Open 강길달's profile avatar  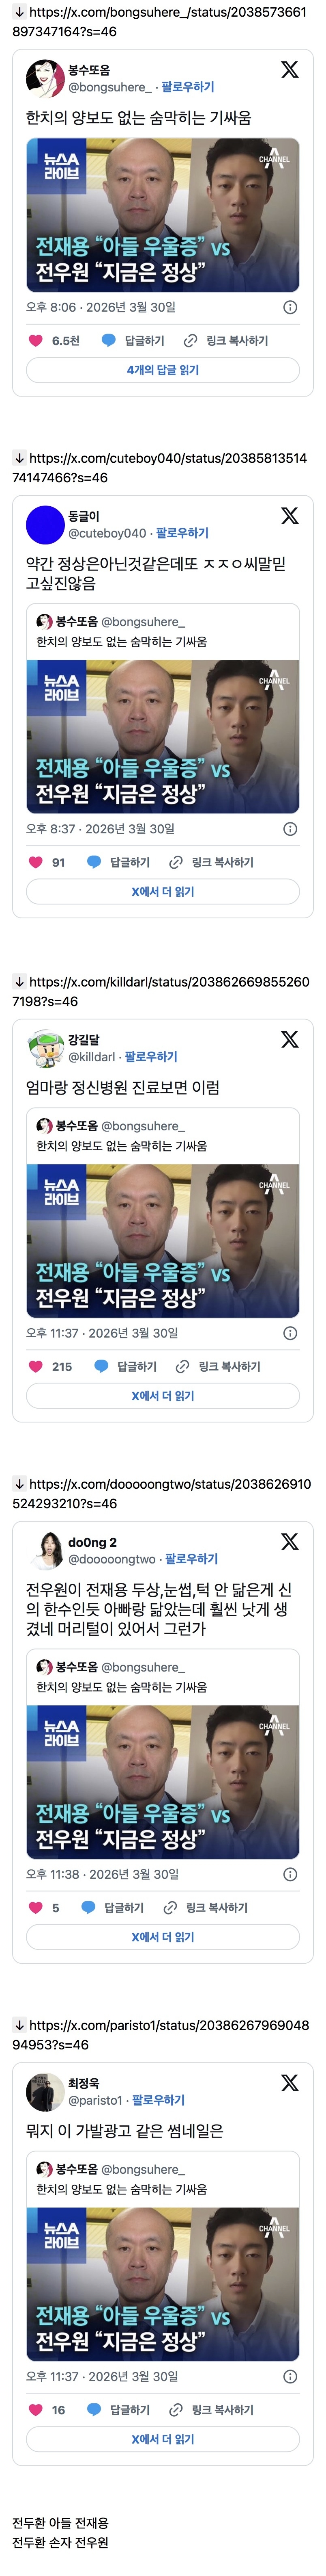45,1048
